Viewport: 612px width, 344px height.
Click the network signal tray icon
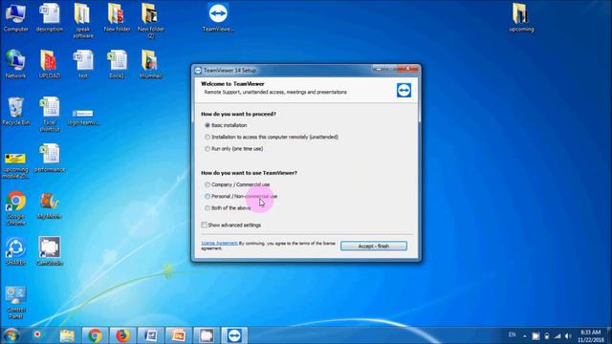click(557, 335)
